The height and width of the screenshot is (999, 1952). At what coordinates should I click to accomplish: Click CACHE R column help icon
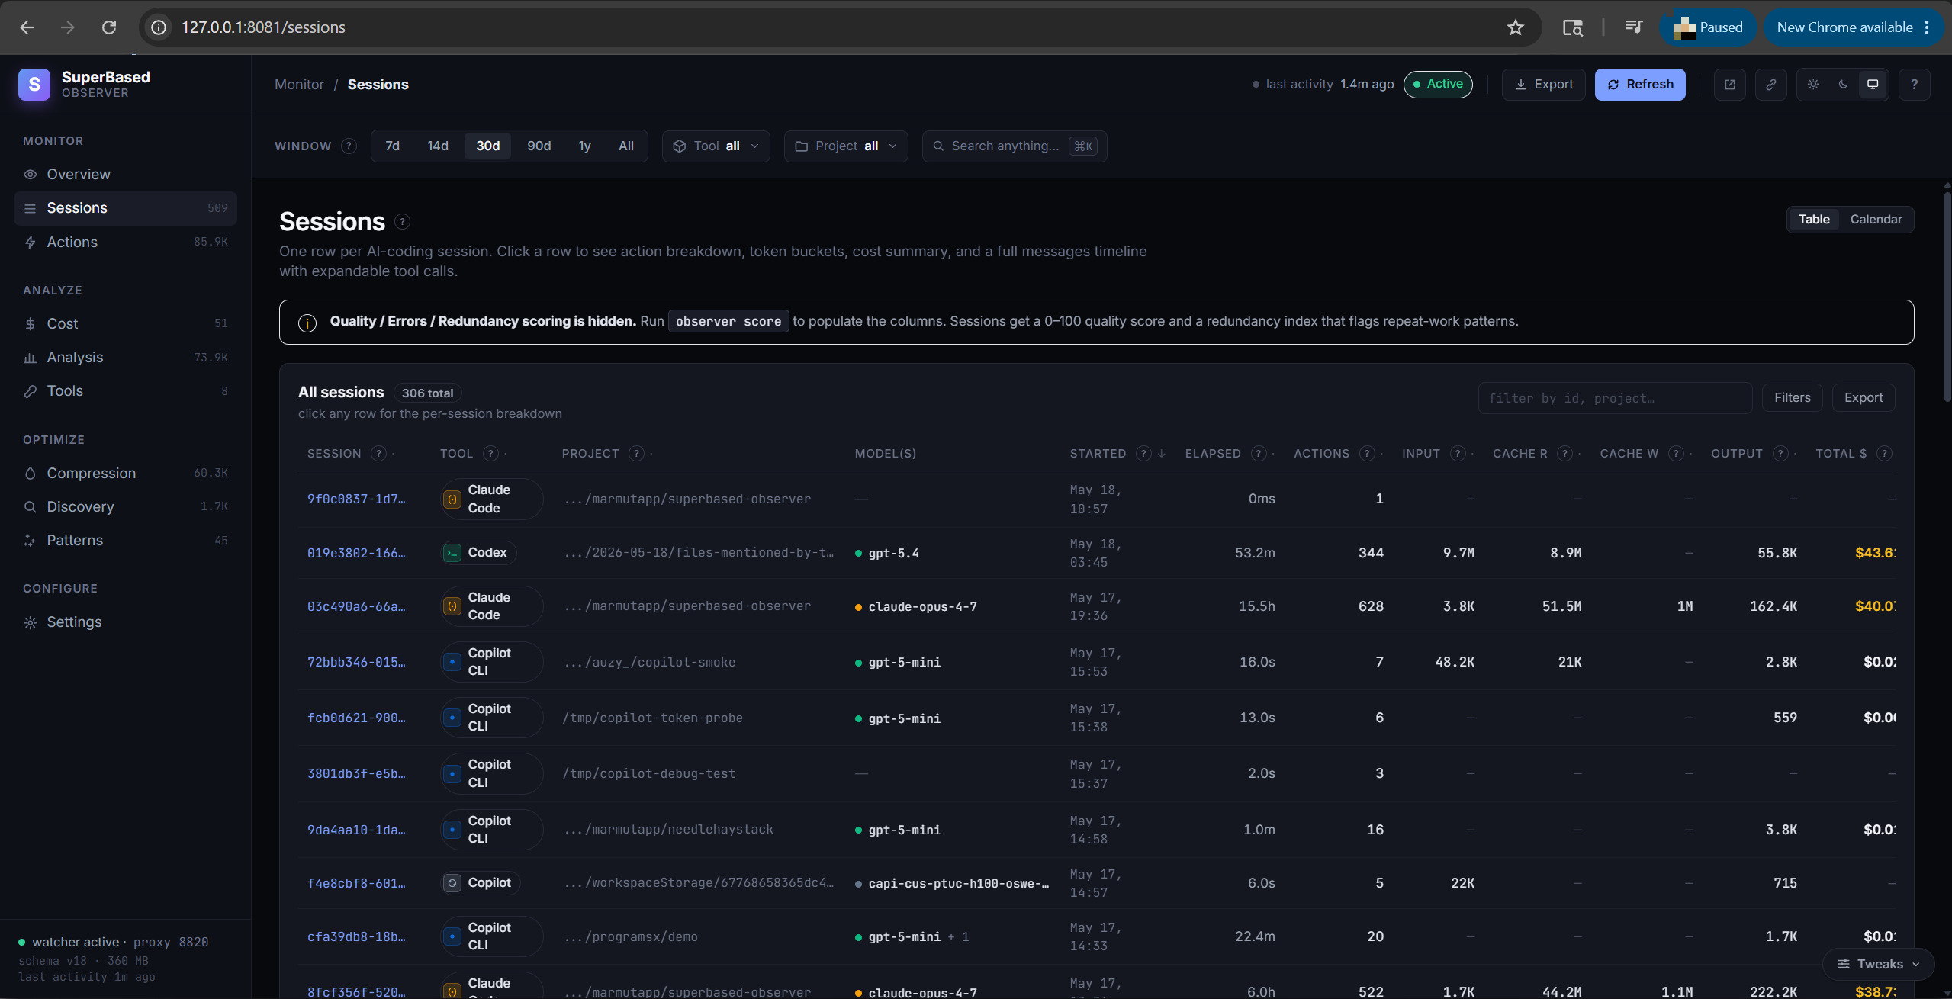coord(1564,454)
